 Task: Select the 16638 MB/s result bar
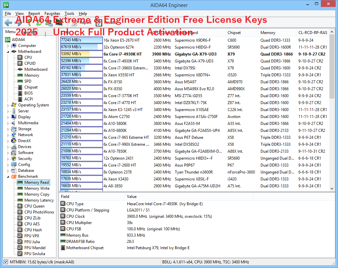tap(81, 186)
